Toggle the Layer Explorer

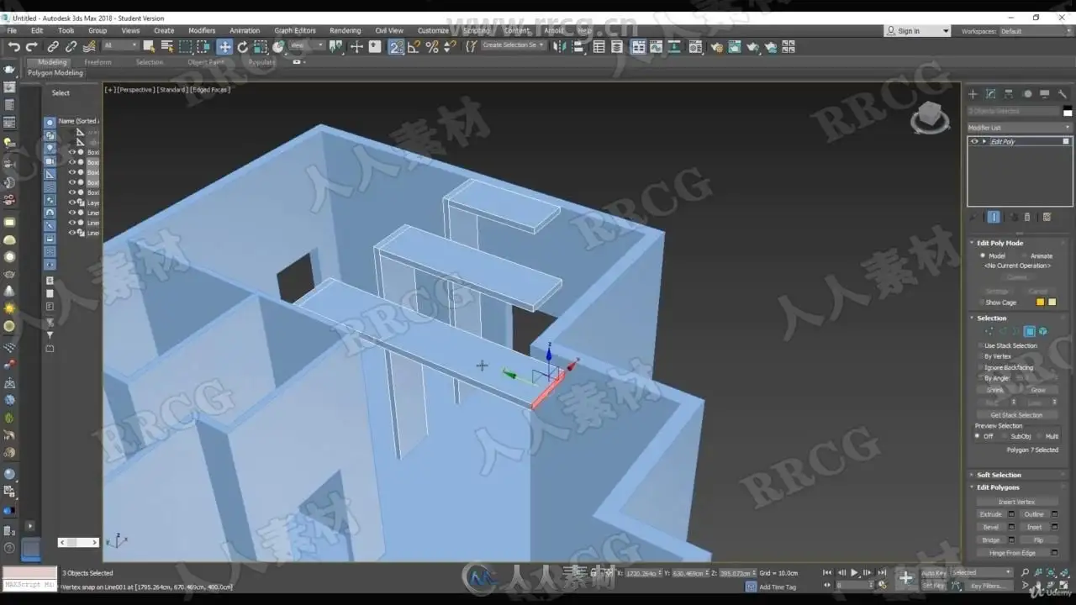[618, 47]
